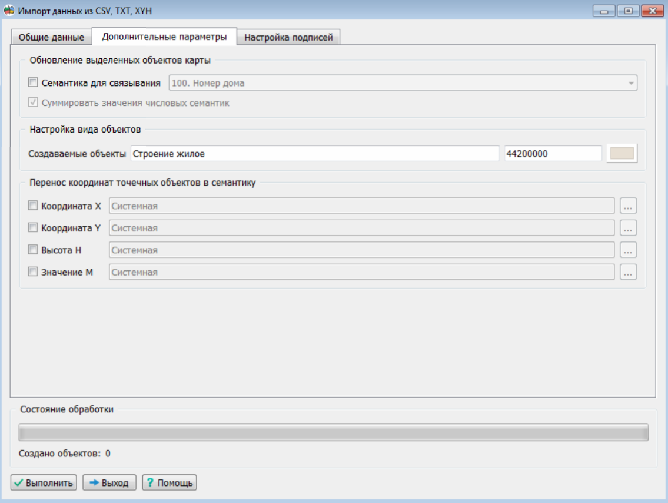Tick the Координата X checkbox

coord(33,206)
